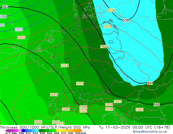The width and height of the screenshot is (173, 134).
Task: Click the legend value 546
Action: pyautogui.click(x=50, y=133)
